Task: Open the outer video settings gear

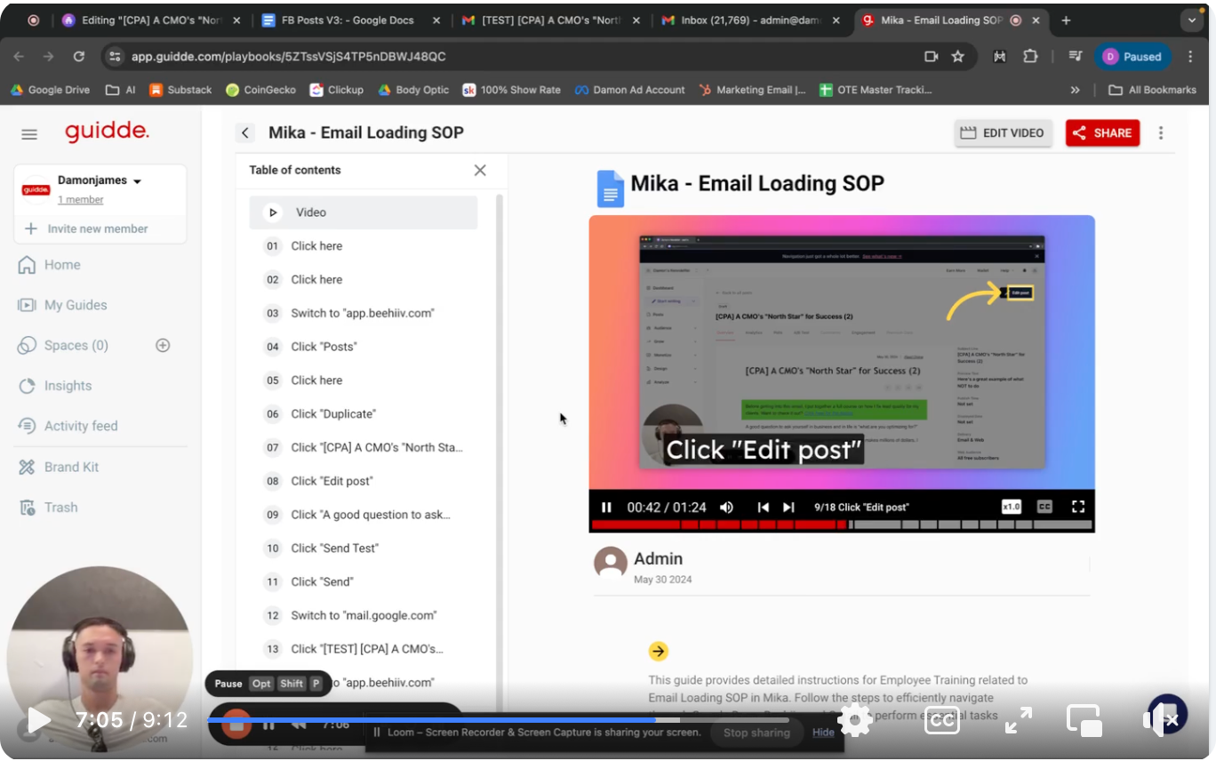Action: tap(855, 719)
